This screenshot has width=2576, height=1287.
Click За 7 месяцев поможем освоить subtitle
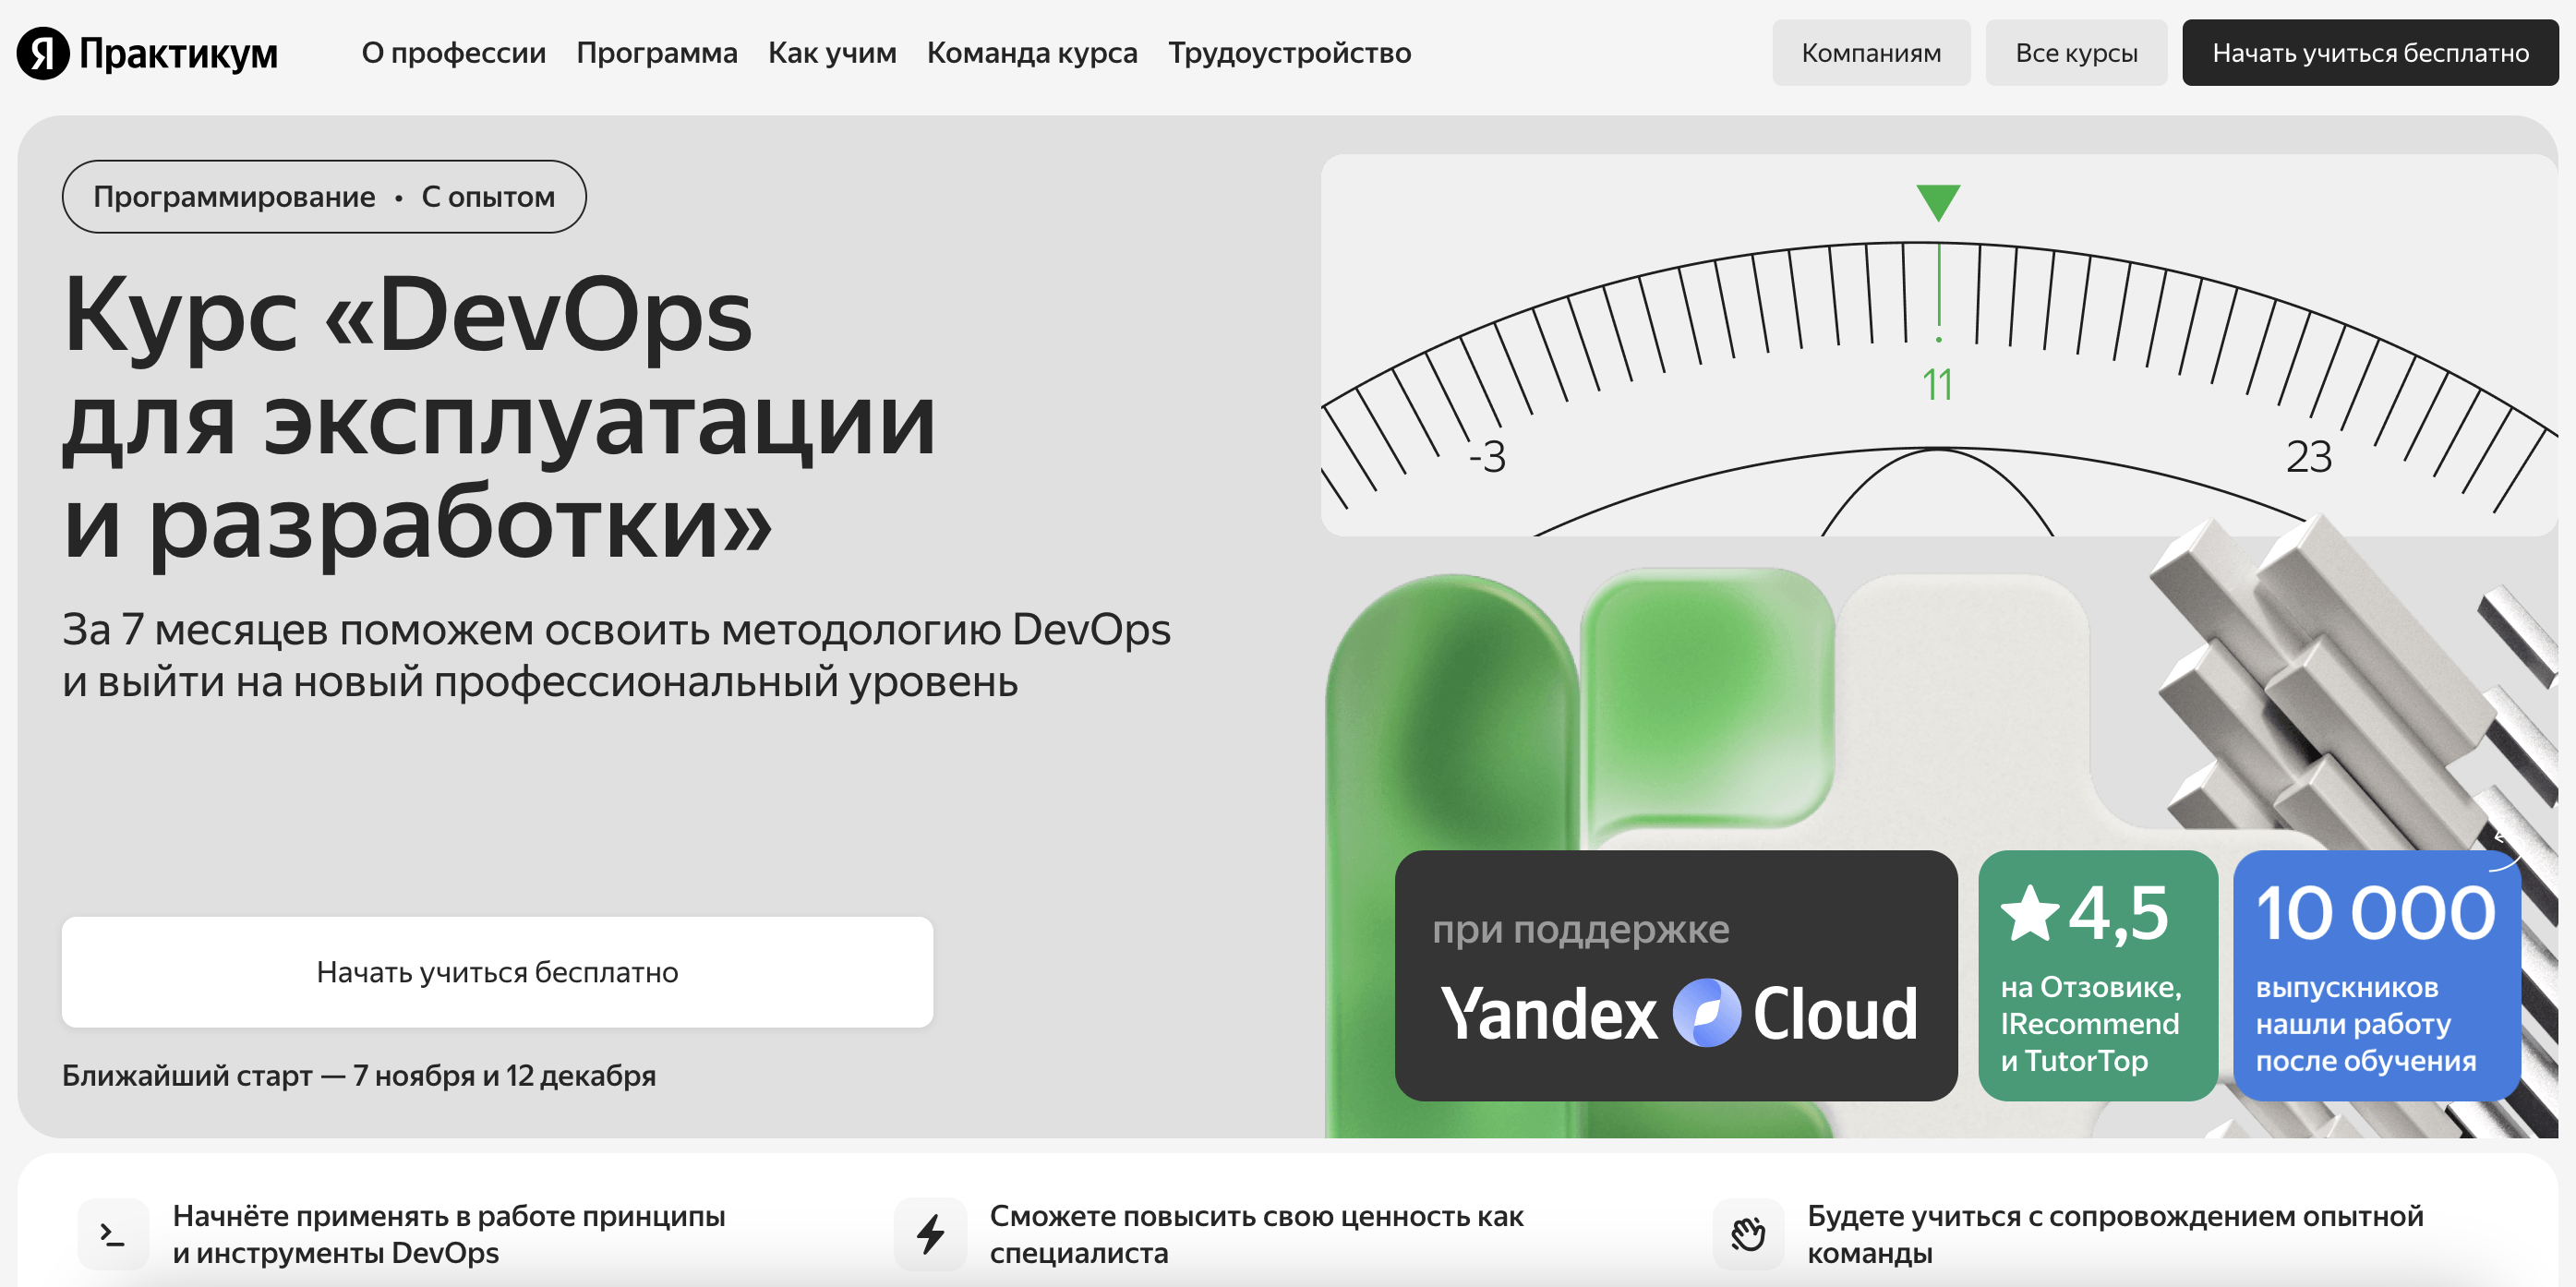[616, 656]
